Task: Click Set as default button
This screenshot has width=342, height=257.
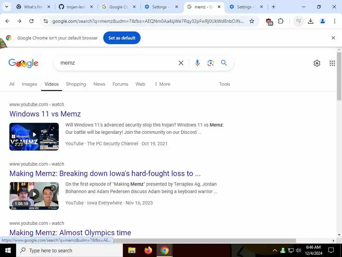Action: pyautogui.click(x=122, y=38)
